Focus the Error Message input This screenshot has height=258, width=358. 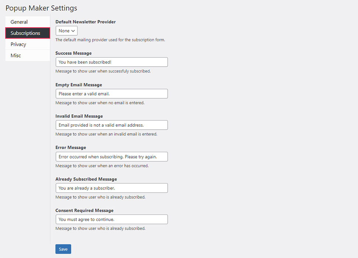111,157
